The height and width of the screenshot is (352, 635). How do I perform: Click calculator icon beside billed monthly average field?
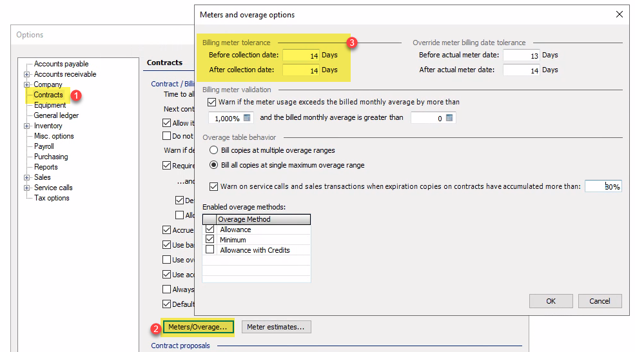pos(449,118)
